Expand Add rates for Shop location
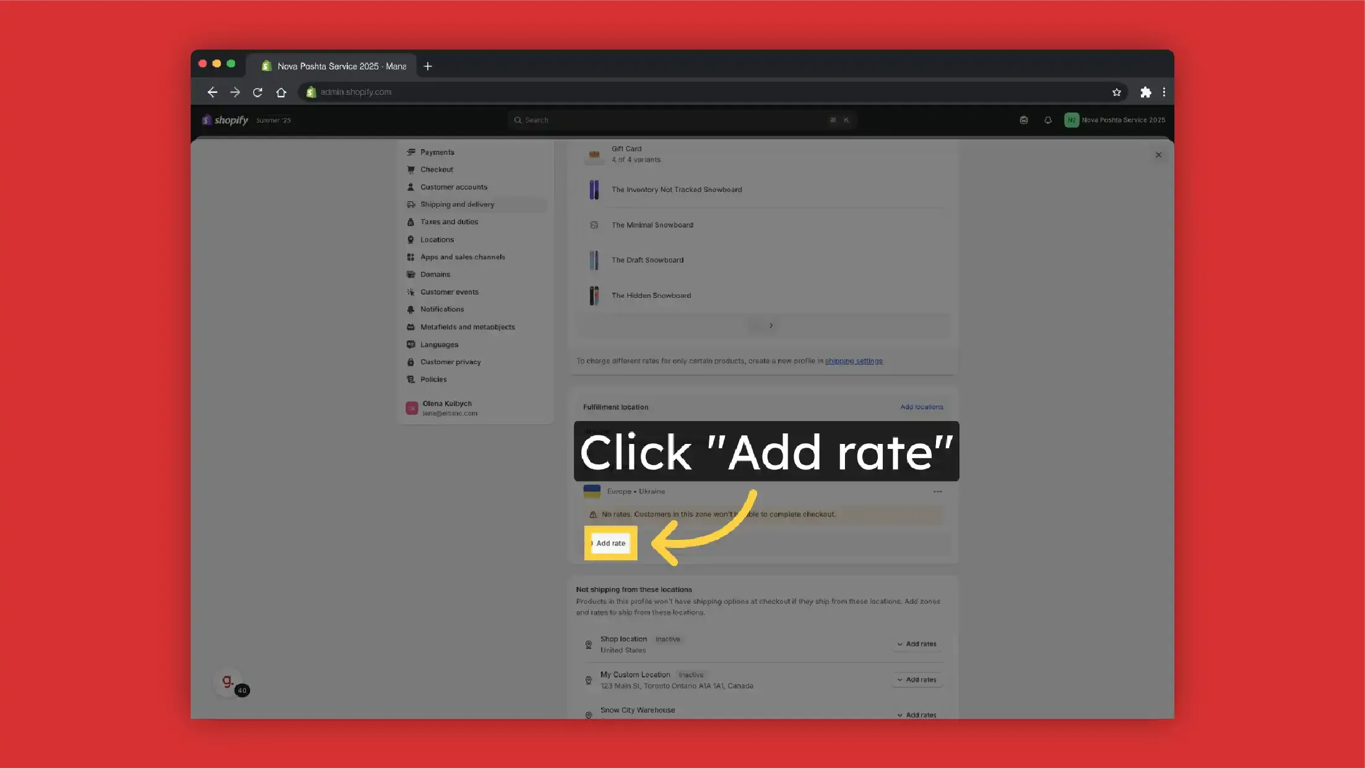The image size is (1365, 769). (916, 644)
